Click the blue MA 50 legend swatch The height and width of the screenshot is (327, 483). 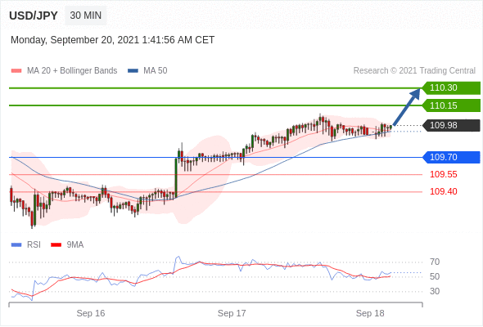pyautogui.click(x=133, y=71)
